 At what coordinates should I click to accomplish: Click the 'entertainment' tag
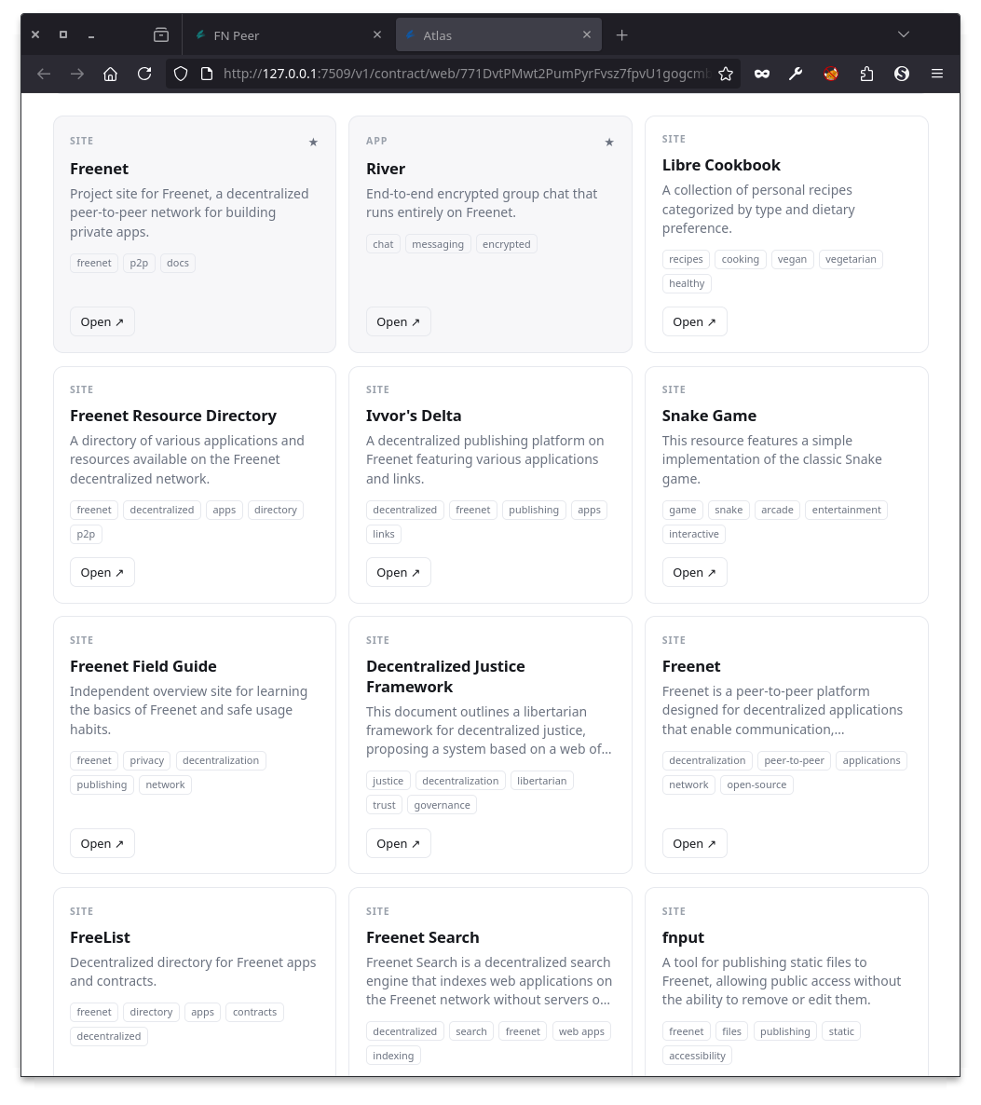pos(847,511)
